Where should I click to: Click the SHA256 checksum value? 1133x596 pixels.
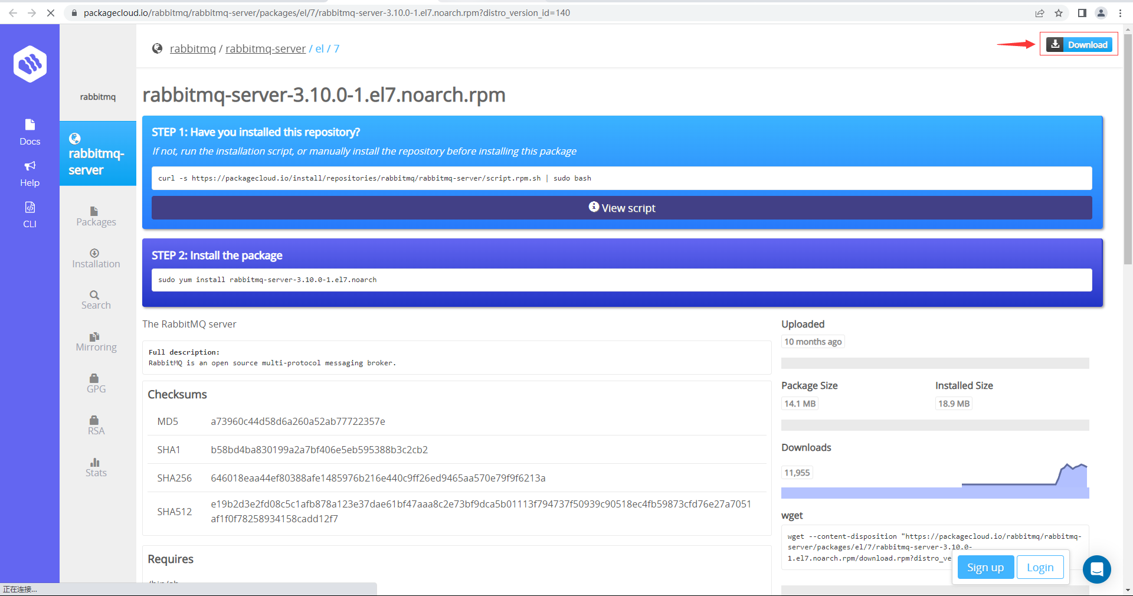[x=378, y=478]
